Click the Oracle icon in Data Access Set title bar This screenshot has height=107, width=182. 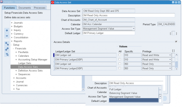coord(53,2)
